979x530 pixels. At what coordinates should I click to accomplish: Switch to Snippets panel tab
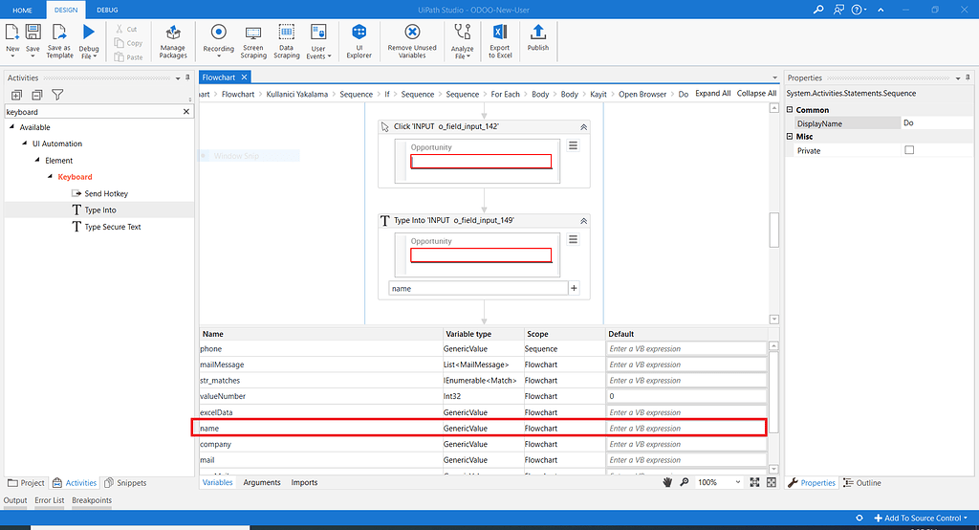[x=125, y=483]
